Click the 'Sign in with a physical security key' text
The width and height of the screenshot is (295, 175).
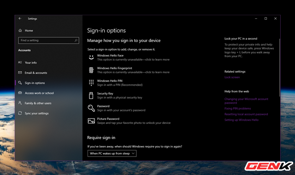119,98
